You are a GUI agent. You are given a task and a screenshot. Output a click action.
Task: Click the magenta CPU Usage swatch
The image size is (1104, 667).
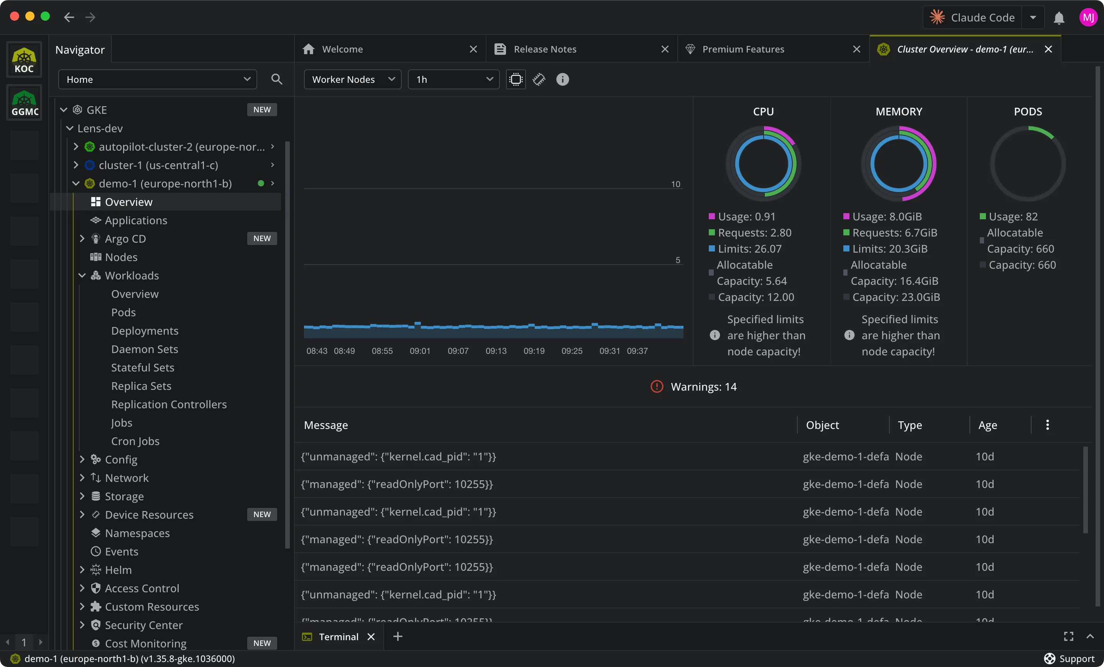pyautogui.click(x=711, y=216)
